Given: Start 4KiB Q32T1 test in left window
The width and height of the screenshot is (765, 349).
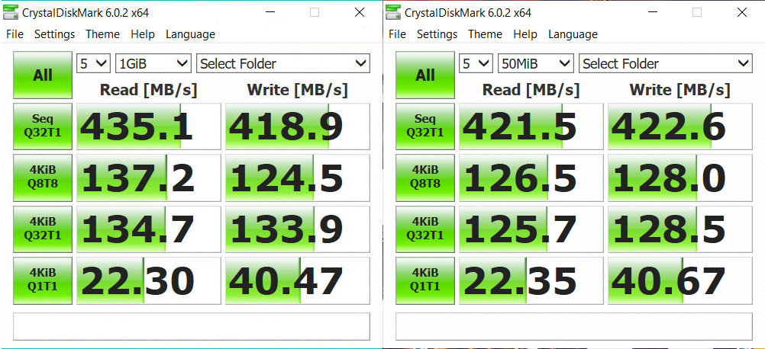Looking at the screenshot, I should coord(43,229).
